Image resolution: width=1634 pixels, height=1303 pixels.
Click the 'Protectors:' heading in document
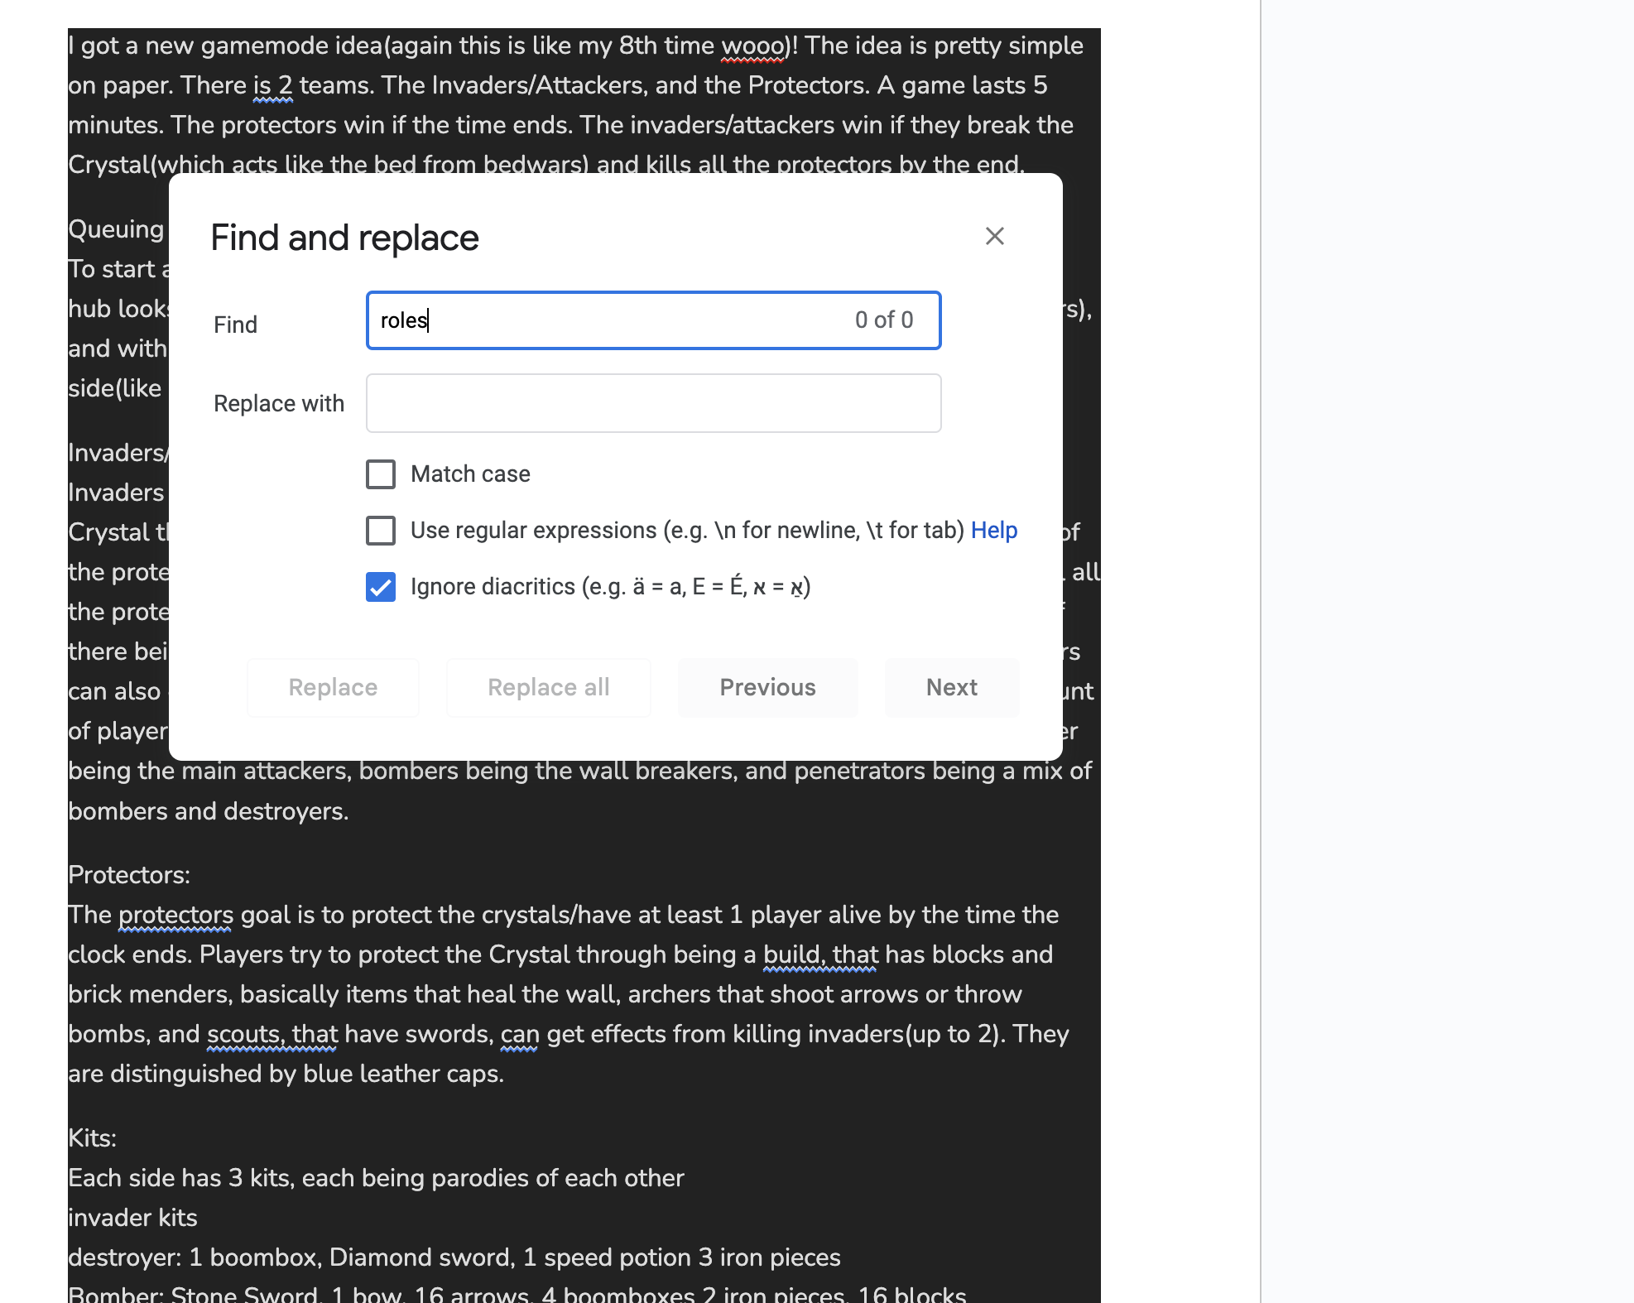coord(129,875)
